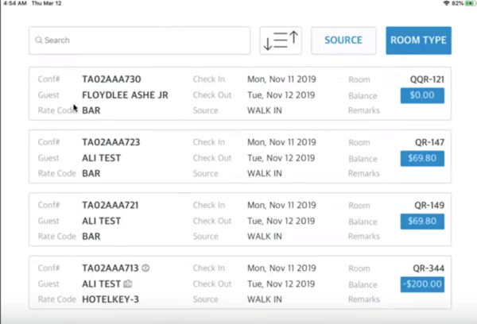This screenshot has height=324, width=477.
Task: Open the $69.80 balance for room QR-147
Action: [x=422, y=158]
